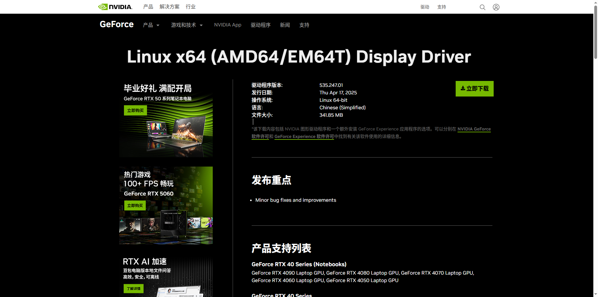
Task: Open the NVIDIA App menu item
Action: pos(227,25)
